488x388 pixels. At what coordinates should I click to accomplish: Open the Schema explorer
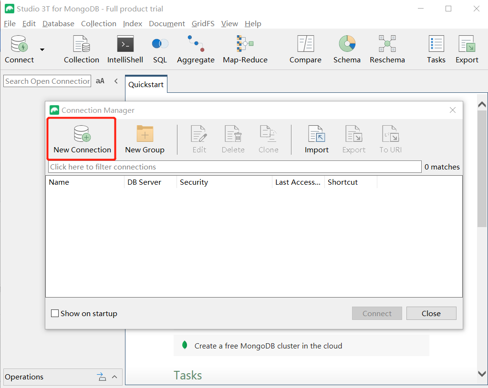point(347,50)
